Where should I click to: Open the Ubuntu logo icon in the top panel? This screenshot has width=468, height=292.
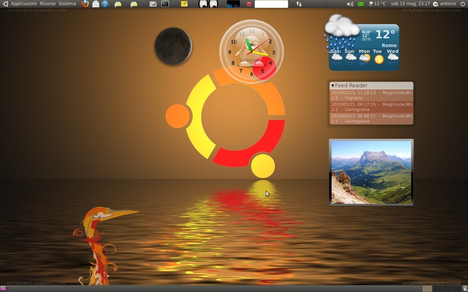click(5, 4)
